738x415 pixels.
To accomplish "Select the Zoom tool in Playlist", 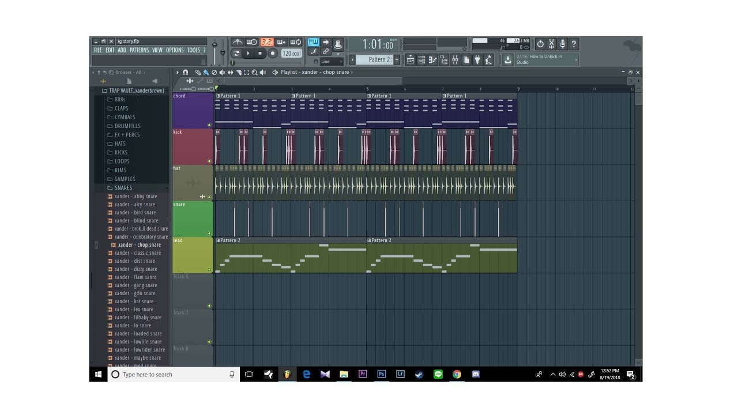I will coord(254,72).
